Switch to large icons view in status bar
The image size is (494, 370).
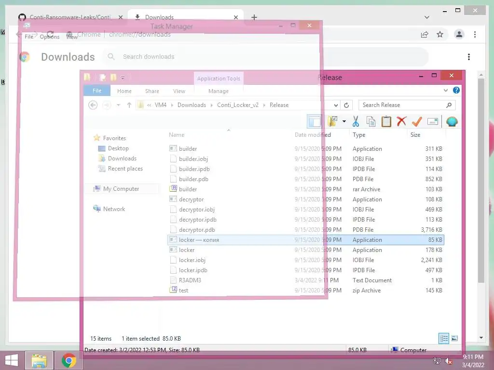tap(454, 339)
